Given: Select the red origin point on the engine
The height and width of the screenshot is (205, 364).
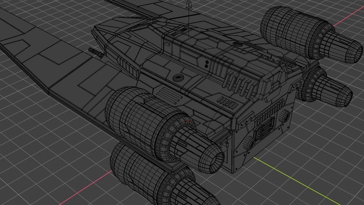Looking at the screenshot, I should tap(188, 121).
